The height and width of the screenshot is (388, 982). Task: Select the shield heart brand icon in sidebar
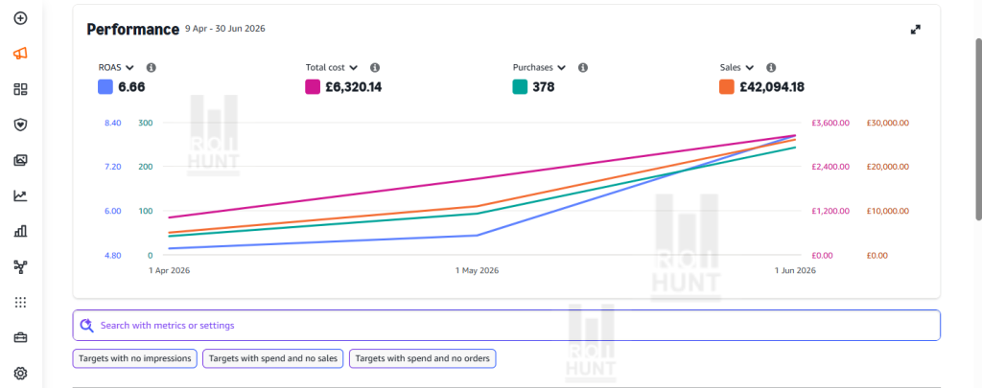click(20, 125)
